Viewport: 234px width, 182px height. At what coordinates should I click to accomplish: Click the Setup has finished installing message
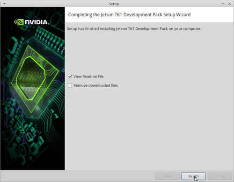134,29
